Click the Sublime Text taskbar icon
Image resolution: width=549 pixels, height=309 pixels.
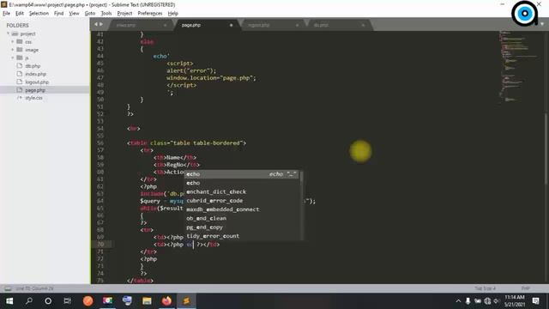pyautogui.click(x=186, y=301)
